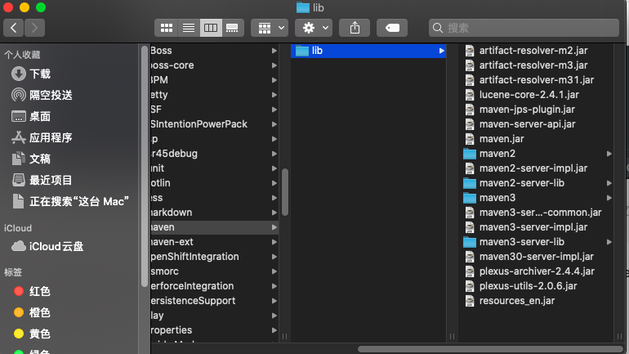Image resolution: width=629 pixels, height=354 pixels.
Task: Open the maven3-server-lib folder
Action: tap(515, 242)
